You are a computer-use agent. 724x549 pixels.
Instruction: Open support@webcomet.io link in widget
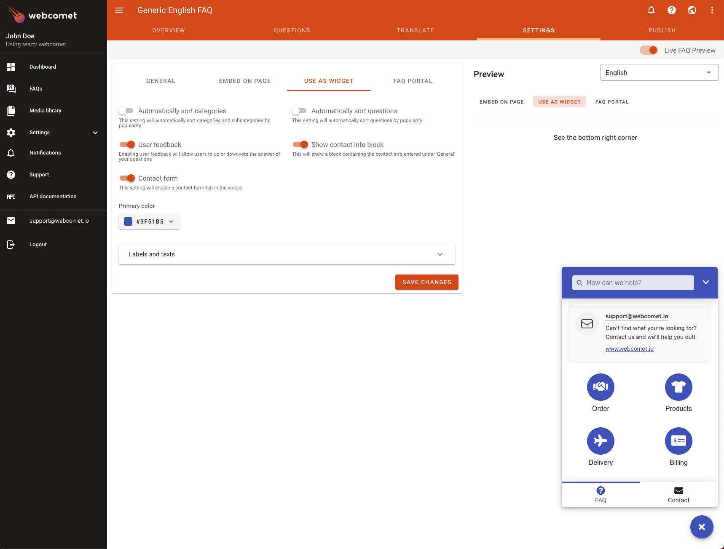(637, 316)
